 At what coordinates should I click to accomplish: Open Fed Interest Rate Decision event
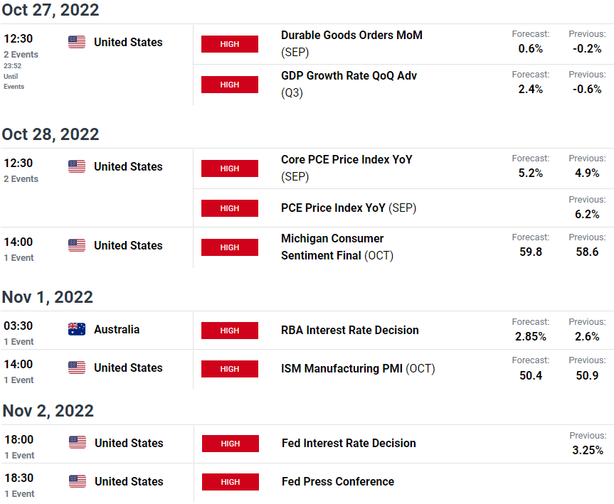point(349,443)
